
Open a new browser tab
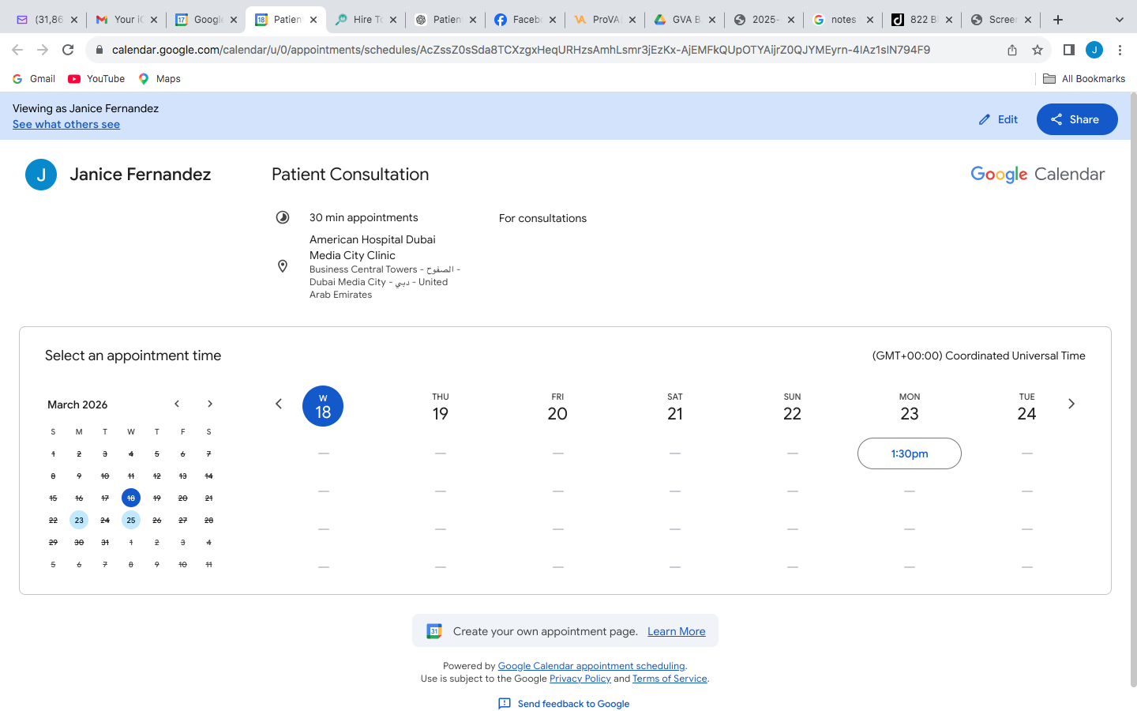click(x=1058, y=20)
